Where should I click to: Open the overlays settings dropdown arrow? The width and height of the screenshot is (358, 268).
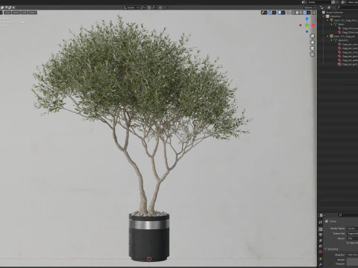click(283, 13)
